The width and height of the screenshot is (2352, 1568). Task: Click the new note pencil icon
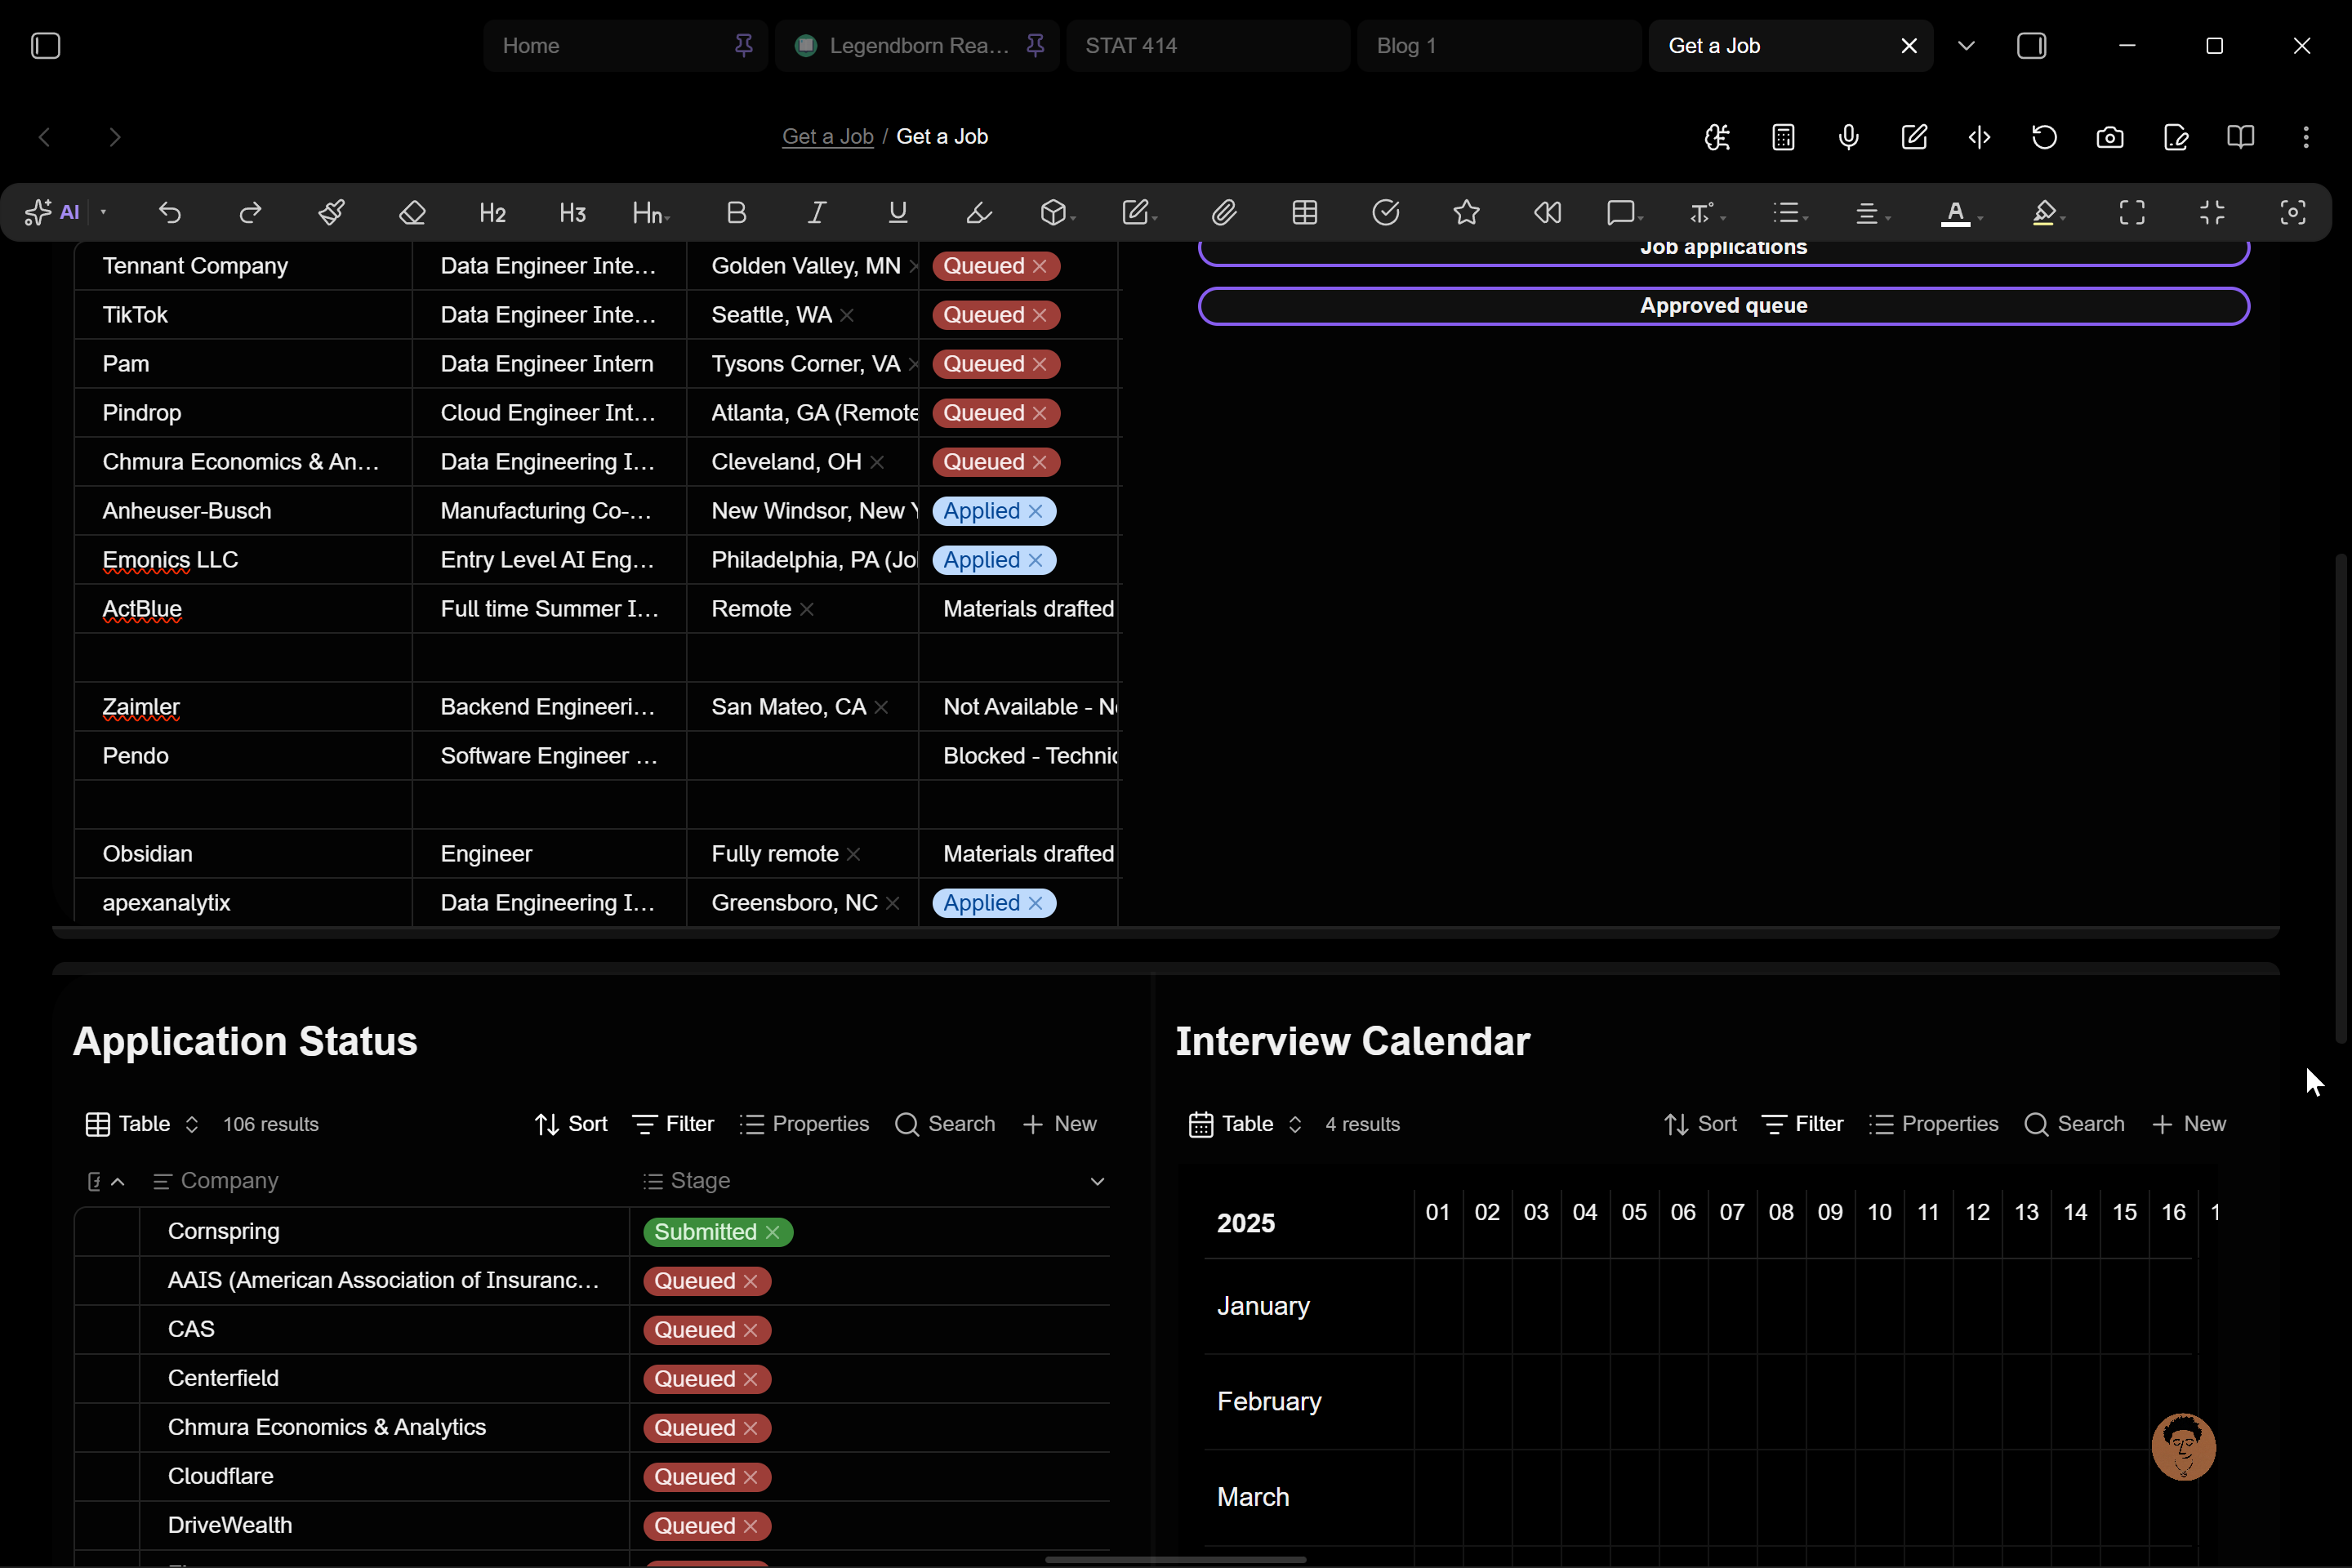tap(1914, 137)
